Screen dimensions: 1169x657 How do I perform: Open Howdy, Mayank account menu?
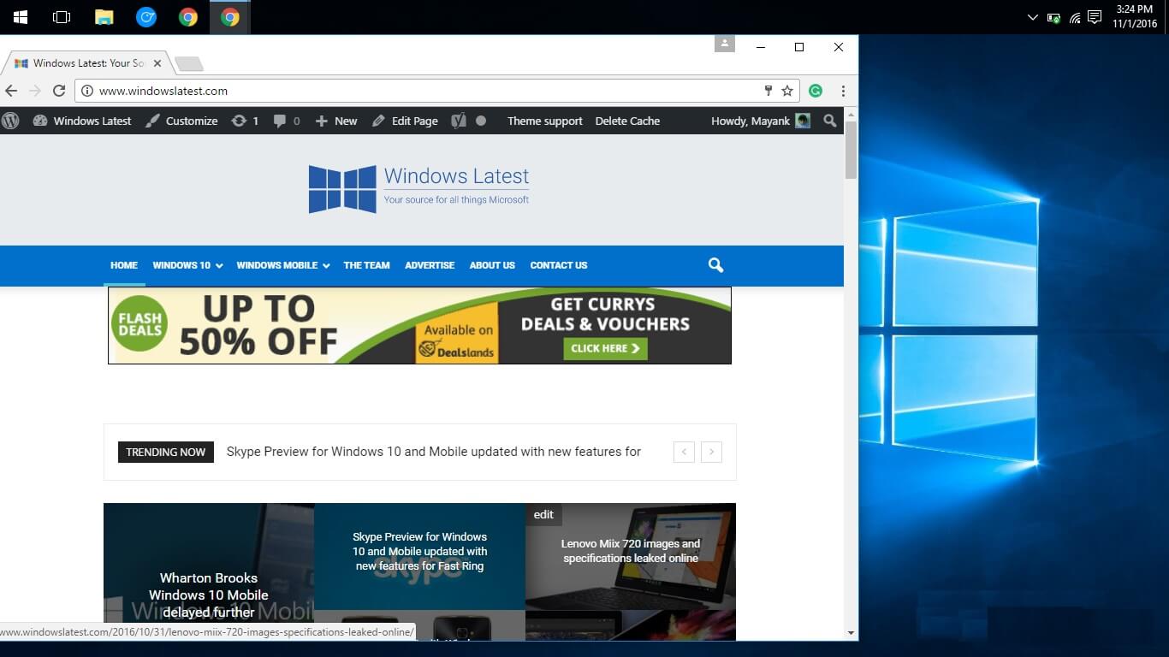click(761, 121)
